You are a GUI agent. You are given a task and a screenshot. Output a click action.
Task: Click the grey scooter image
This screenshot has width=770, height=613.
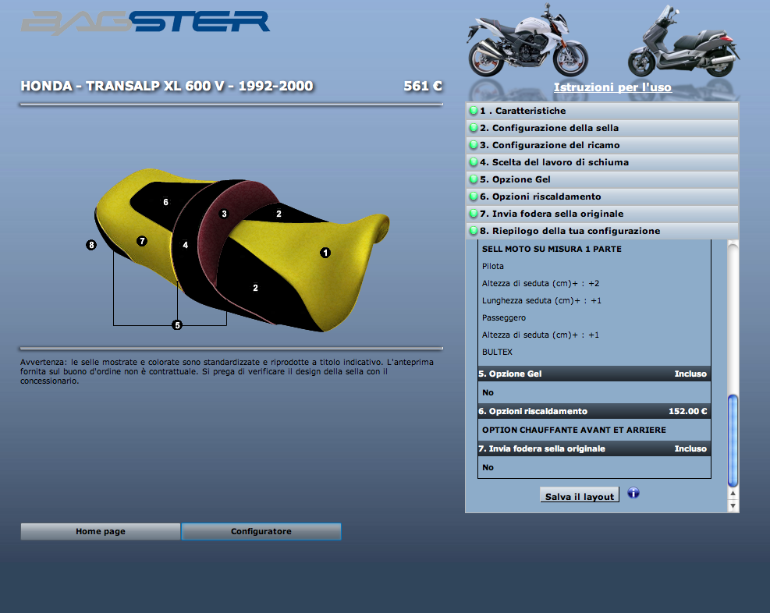[683, 41]
